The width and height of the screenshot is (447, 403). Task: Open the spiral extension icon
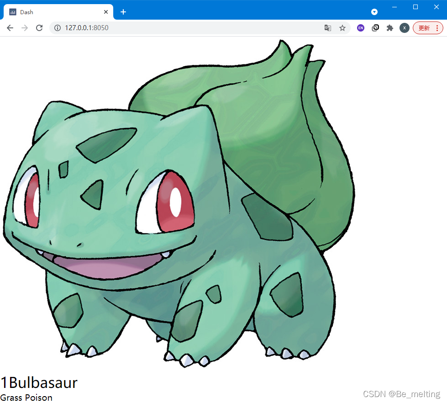375,28
